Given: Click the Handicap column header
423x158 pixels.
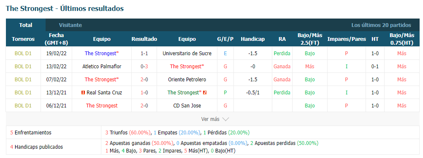Looking at the screenshot, I should coord(253,39).
